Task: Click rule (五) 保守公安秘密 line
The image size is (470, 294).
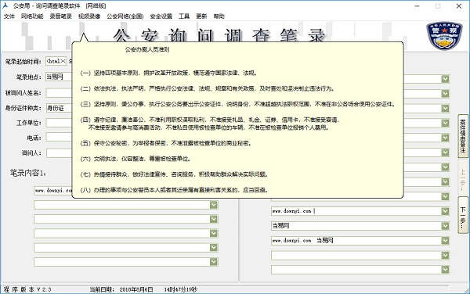Action: pyautogui.click(x=166, y=143)
